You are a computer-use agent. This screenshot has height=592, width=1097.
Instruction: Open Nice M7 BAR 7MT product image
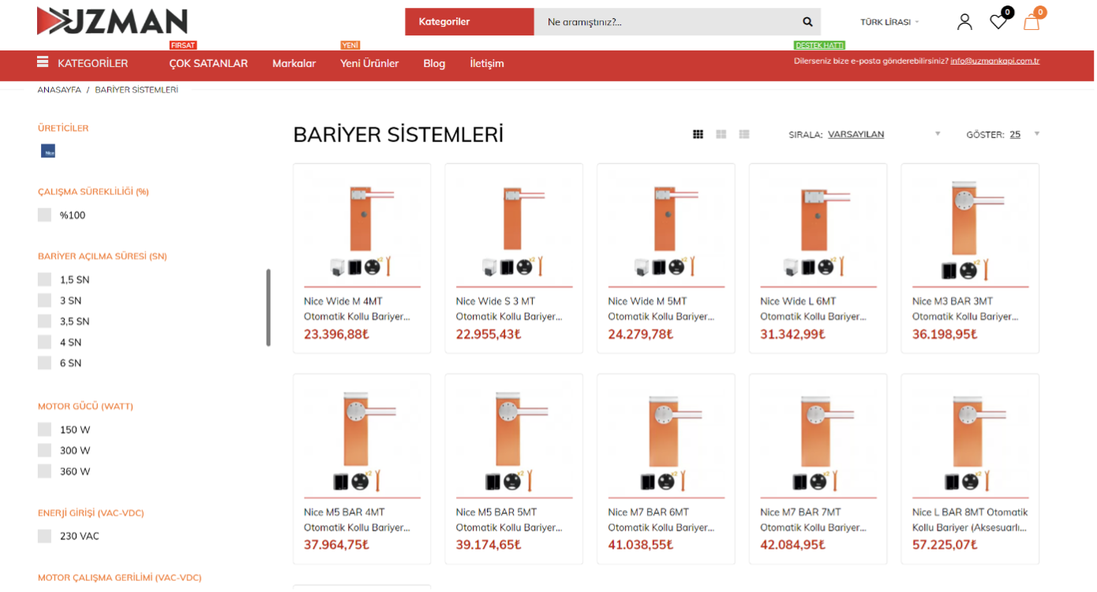(818, 441)
